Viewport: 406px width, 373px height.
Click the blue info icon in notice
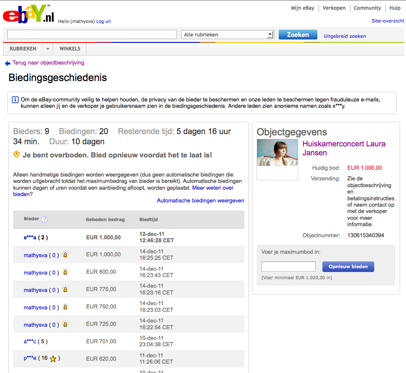[15, 100]
